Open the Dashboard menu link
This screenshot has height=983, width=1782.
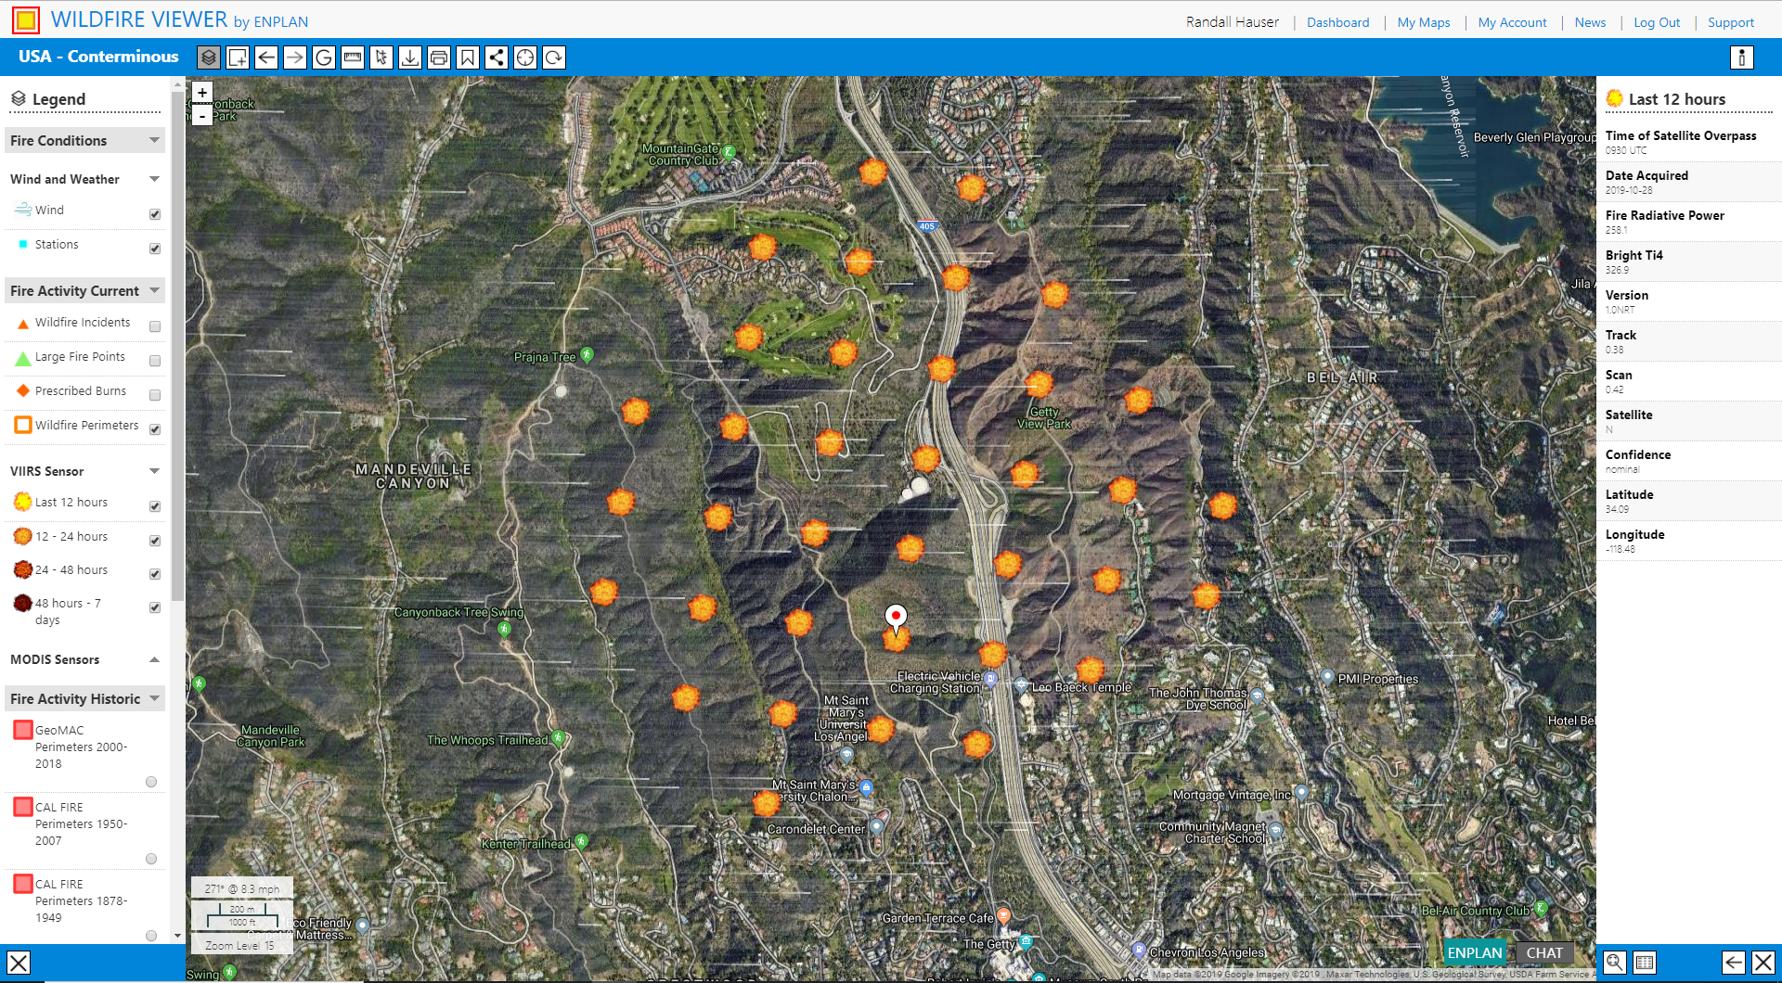1337,22
